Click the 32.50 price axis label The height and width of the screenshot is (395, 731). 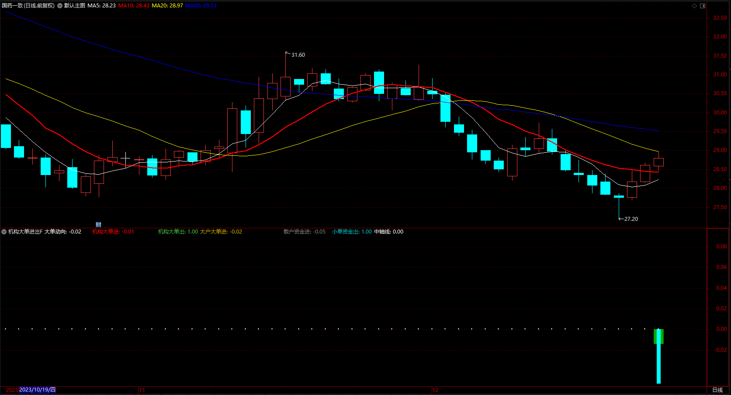[720, 18]
